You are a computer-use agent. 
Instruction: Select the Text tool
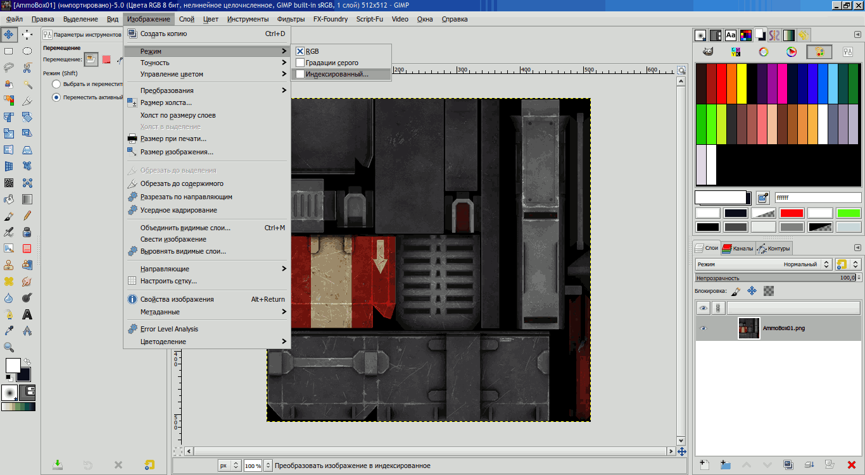coord(27,314)
